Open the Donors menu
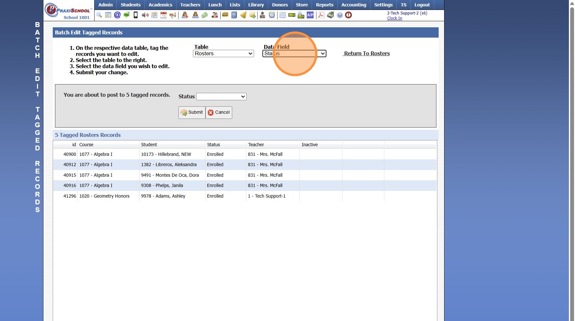The image size is (575, 321). click(x=280, y=5)
